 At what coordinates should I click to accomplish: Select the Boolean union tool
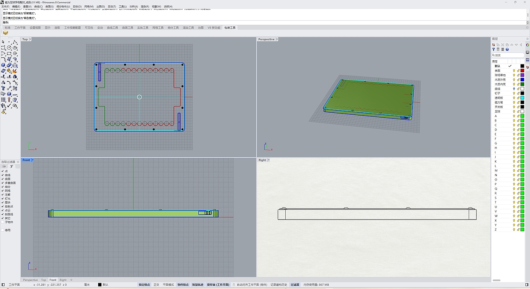9,65
